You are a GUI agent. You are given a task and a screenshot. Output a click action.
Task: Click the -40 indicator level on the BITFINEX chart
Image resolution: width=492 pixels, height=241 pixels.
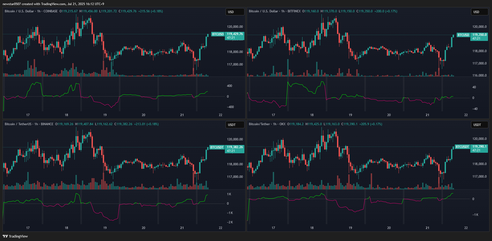coord(474,109)
